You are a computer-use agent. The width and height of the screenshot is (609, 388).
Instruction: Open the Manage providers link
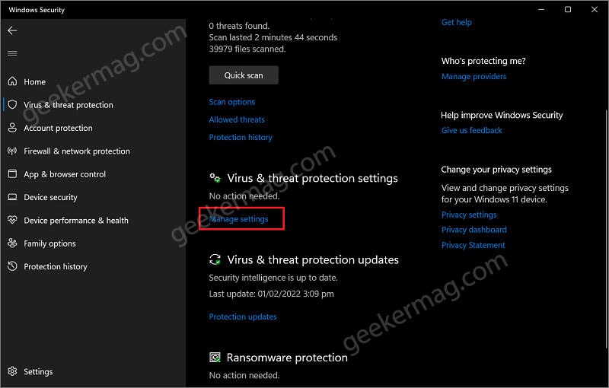coord(473,76)
